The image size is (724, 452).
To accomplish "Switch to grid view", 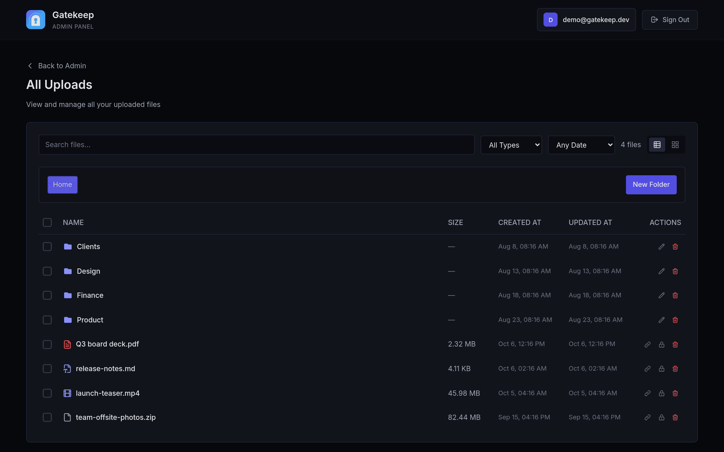I will pyautogui.click(x=675, y=145).
